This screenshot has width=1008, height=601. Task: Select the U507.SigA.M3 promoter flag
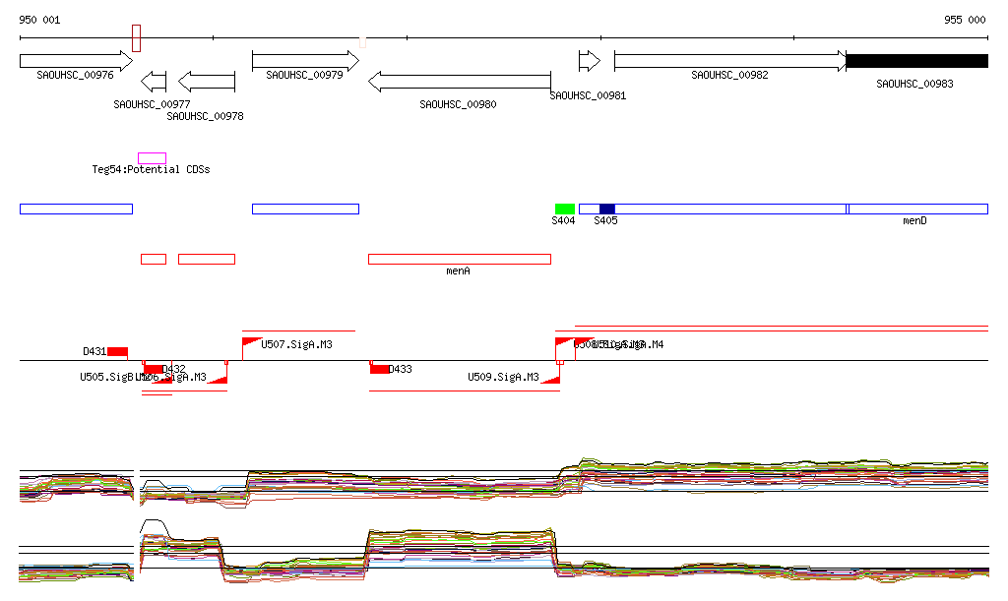[x=250, y=347]
